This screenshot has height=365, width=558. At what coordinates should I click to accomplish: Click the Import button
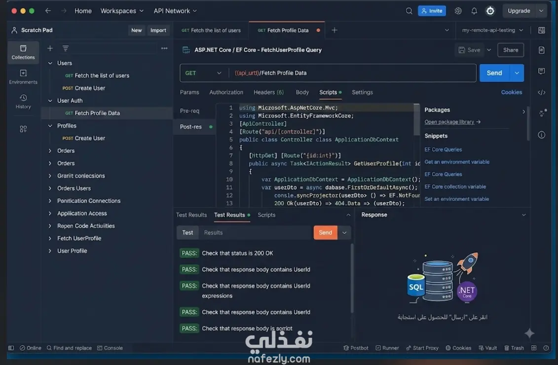(158, 30)
